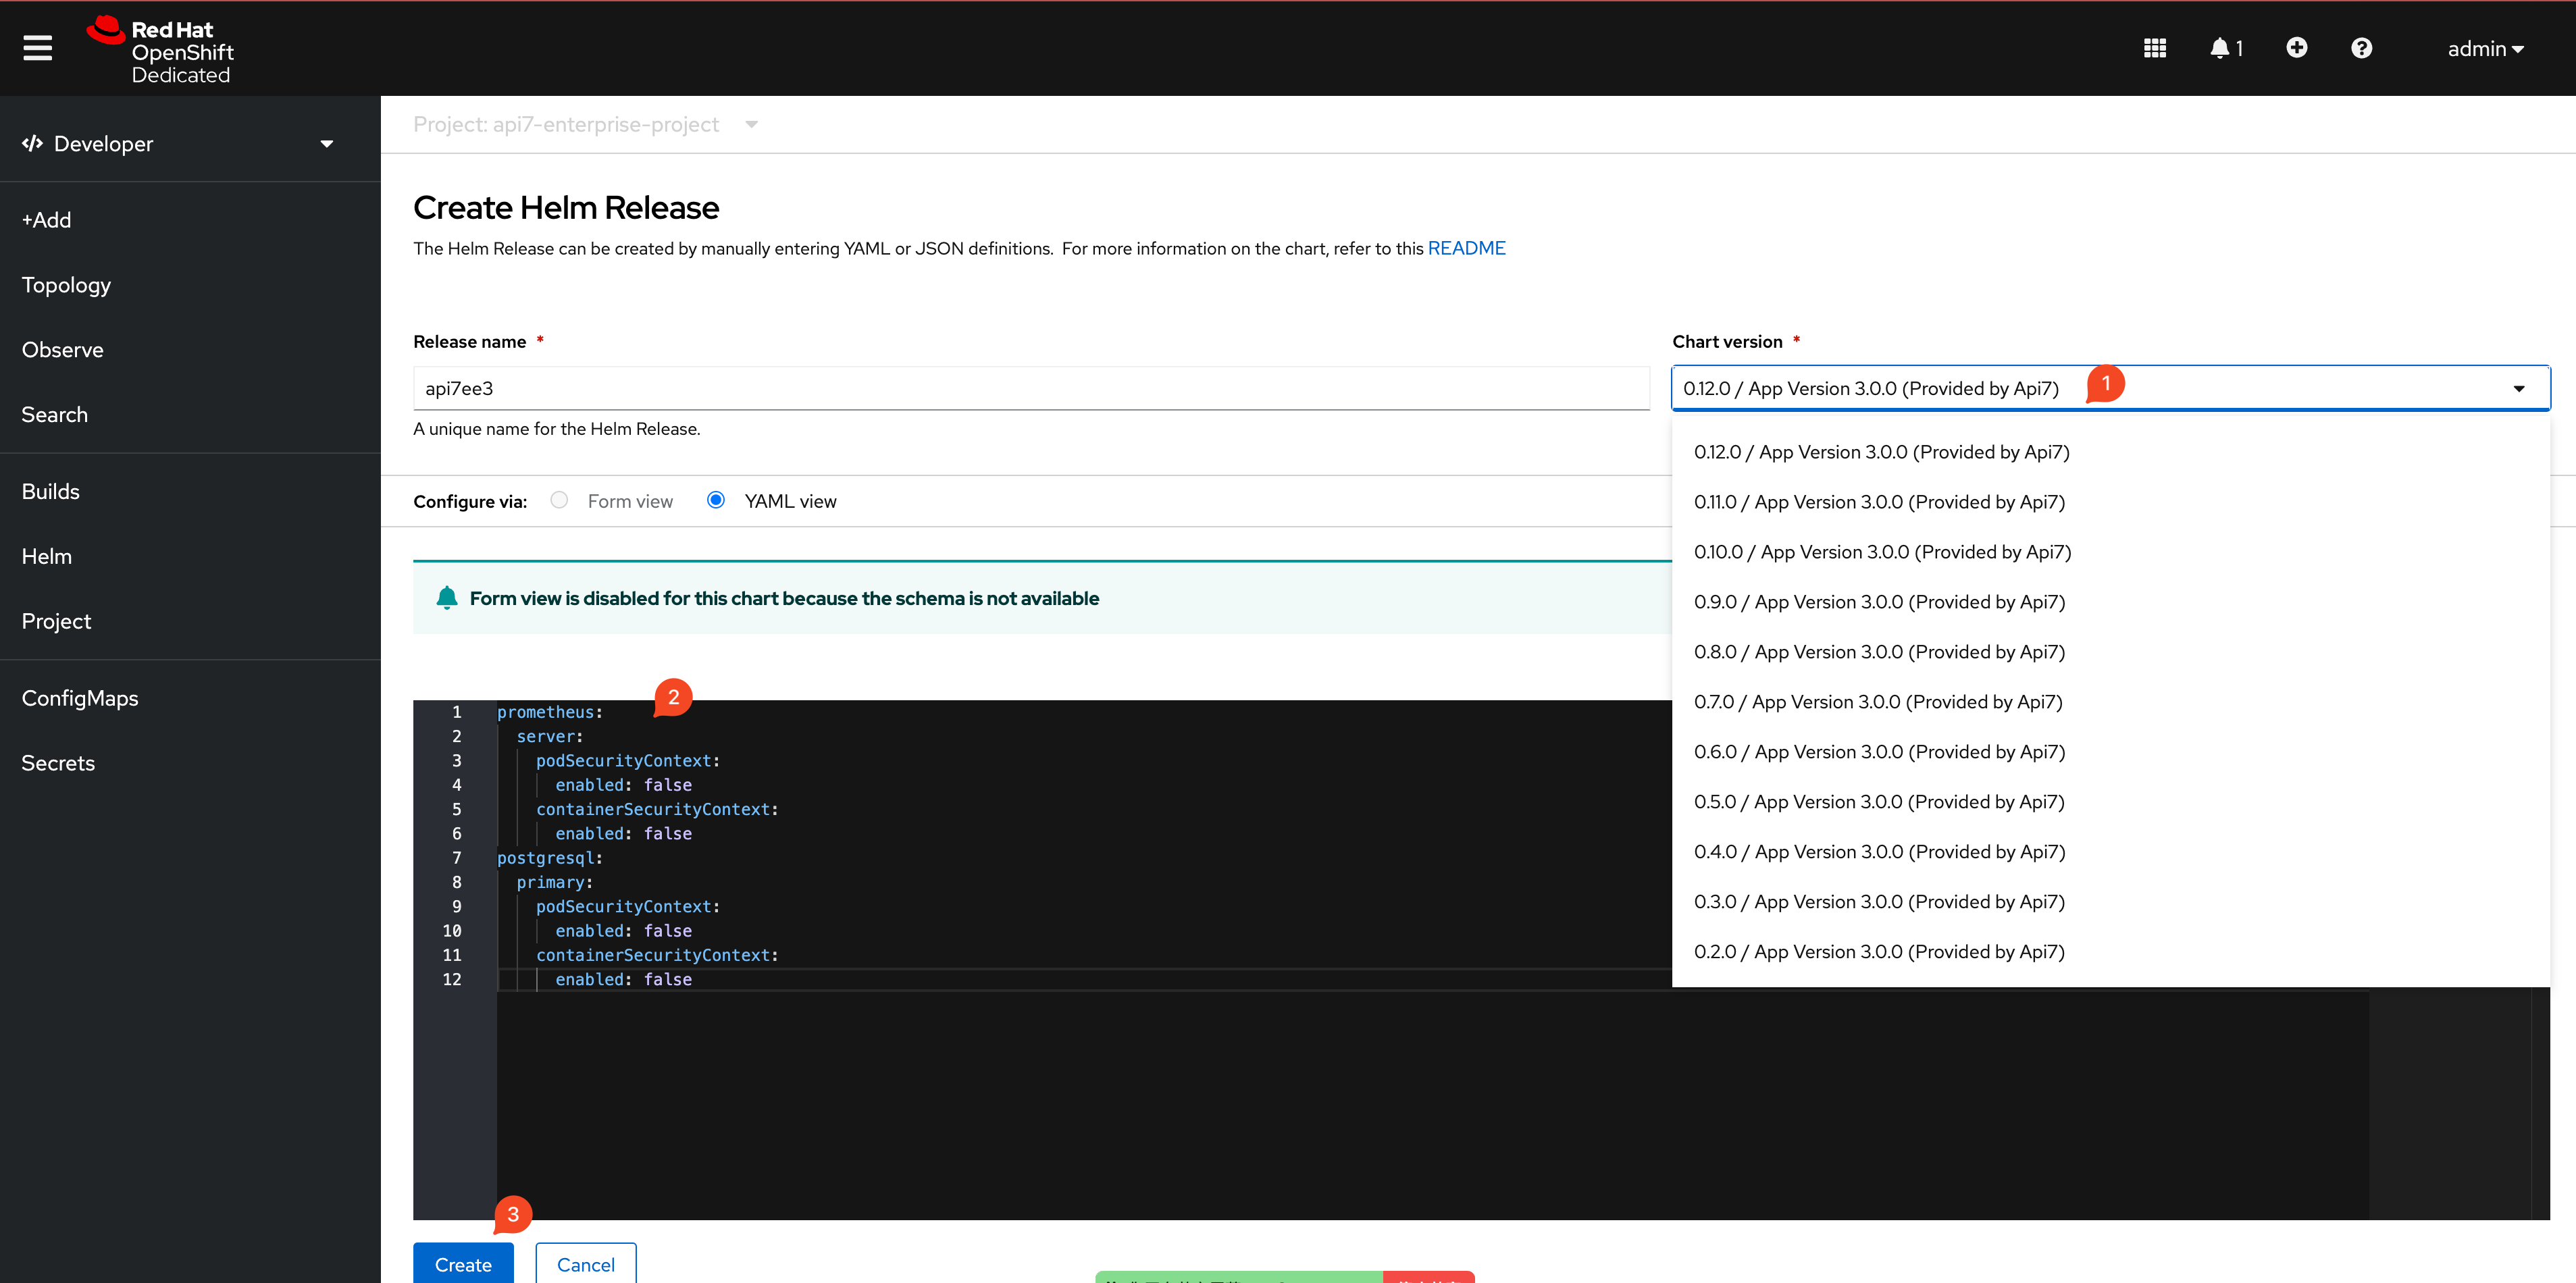Click line 12 'enabled: false' in editor
Viewport: 2576px width, 1283px height.
click(x=623, y=979)
